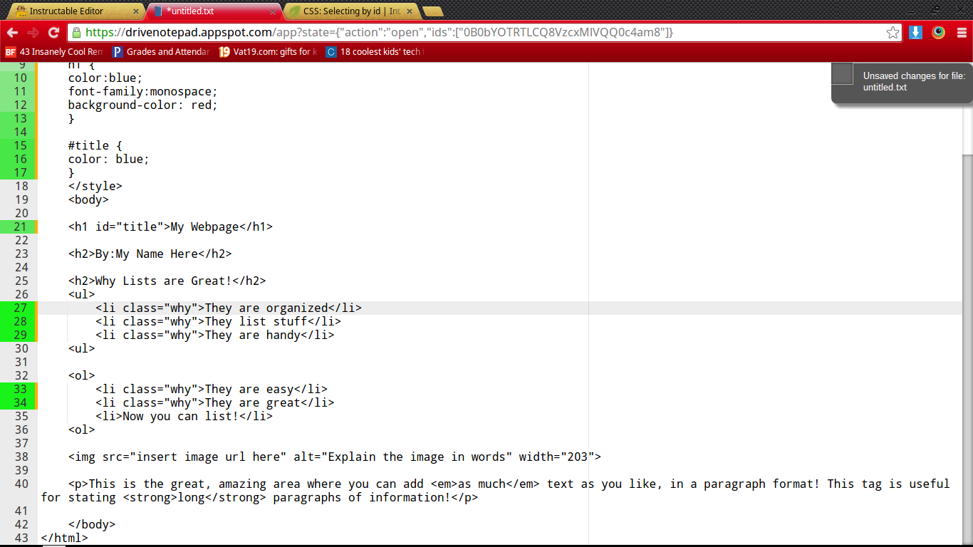This screenshot has height=547, width=973.
Task: Click the #title { selector line
Action: (95, 145)
